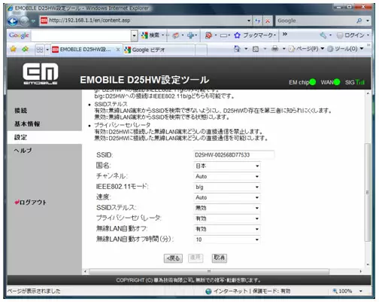This screenshot has height=302, width=379.
Task: Click into the SSID text field
Action: coord(234,155)
